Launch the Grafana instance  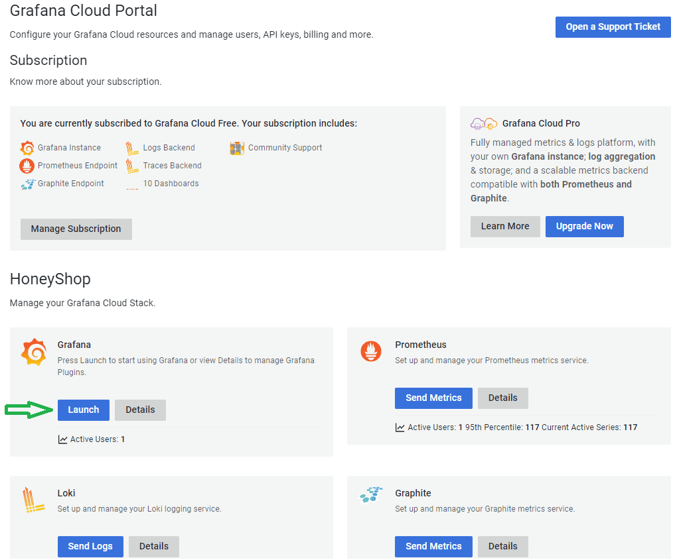click(84, 410)
